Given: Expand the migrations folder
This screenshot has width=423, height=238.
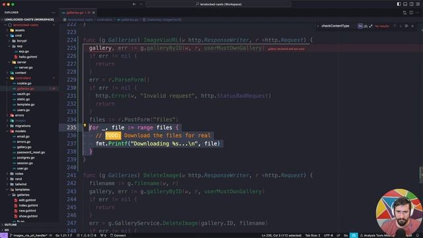Looking at the screenshot, I should point(22,126).
